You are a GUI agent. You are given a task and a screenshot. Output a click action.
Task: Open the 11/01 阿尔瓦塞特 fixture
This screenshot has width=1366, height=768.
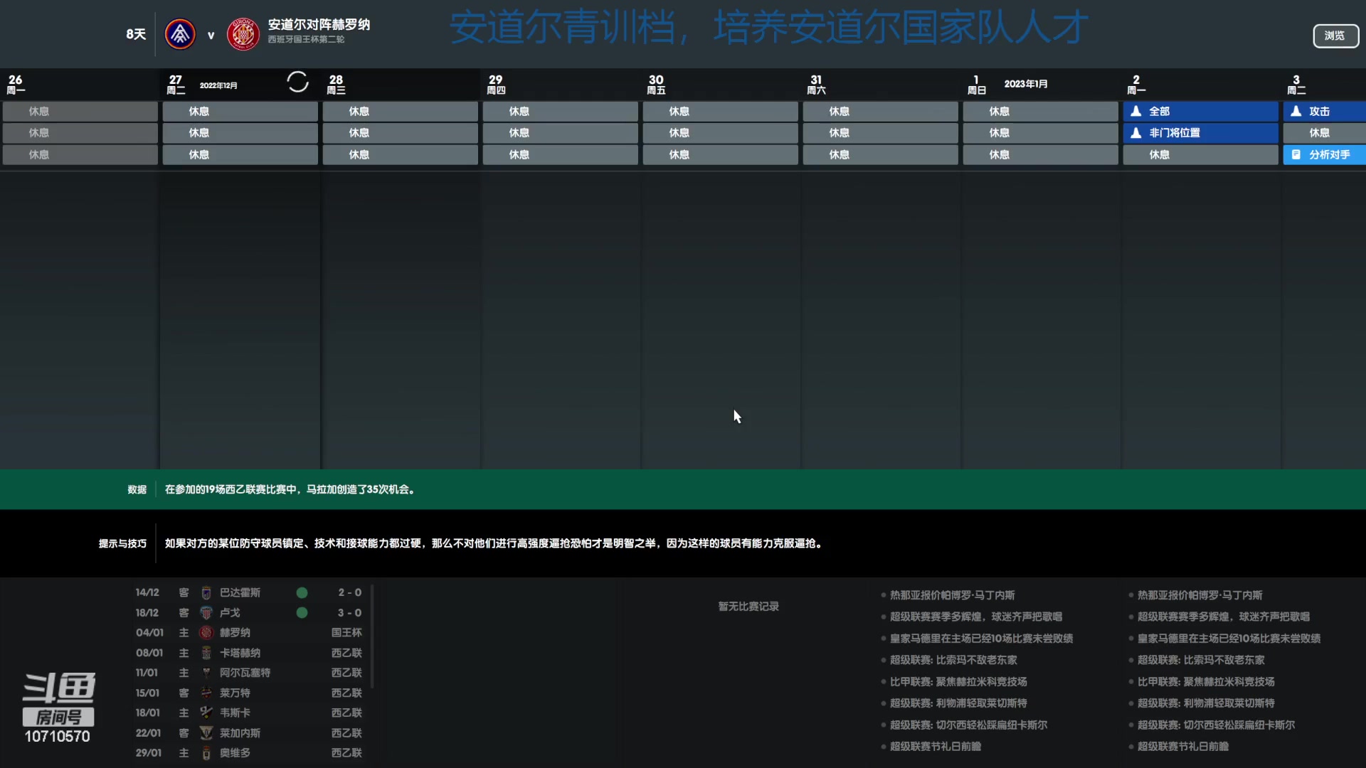pyautogui.click(x=249, y=673)
